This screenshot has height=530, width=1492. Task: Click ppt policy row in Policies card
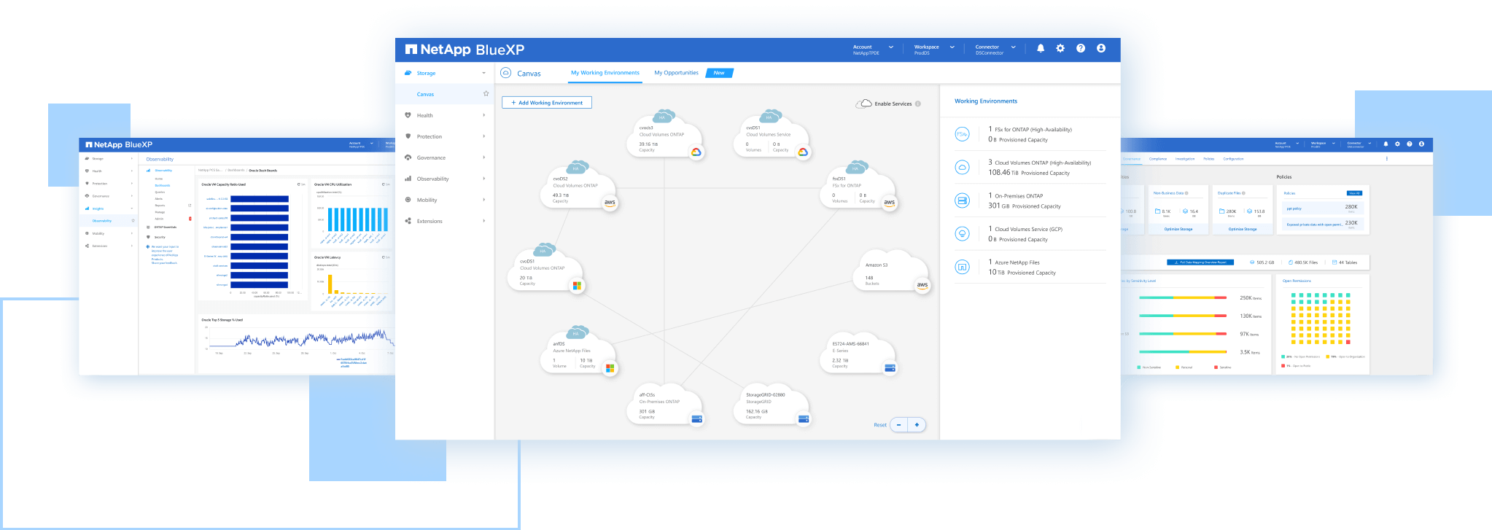[1322, 208]
